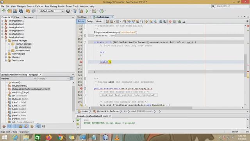
Task: Click the Search (Ctrl+I) field
Action: click(232, 6)
